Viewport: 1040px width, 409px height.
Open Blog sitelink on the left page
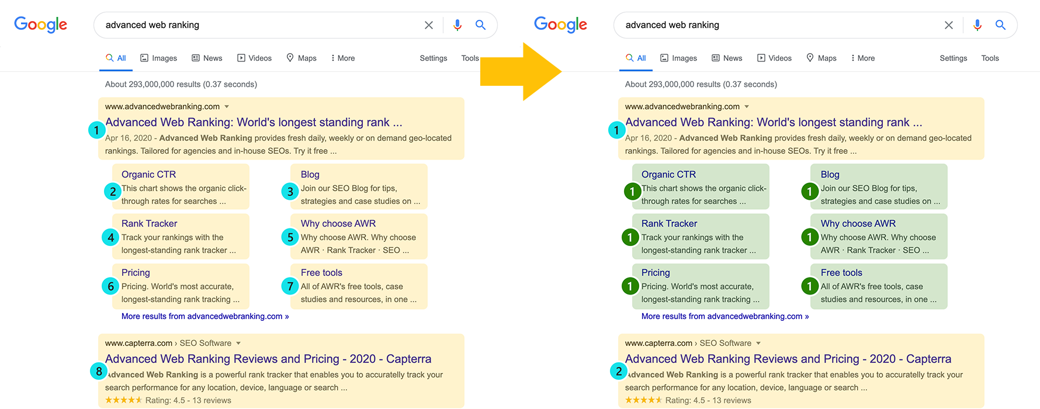tap(310, 174)
